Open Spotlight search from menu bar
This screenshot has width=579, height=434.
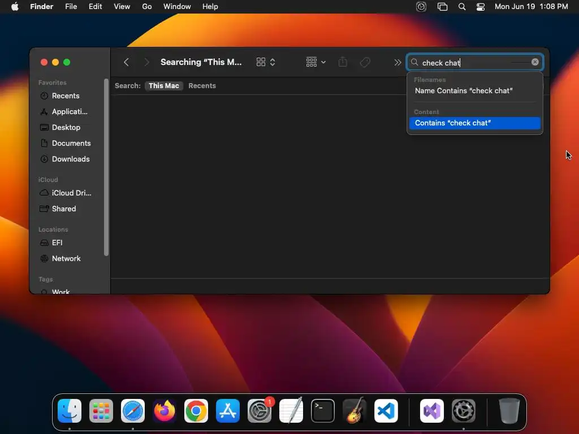tap(462, 7)
